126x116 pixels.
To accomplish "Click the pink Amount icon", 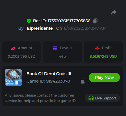I will (13, 48).
